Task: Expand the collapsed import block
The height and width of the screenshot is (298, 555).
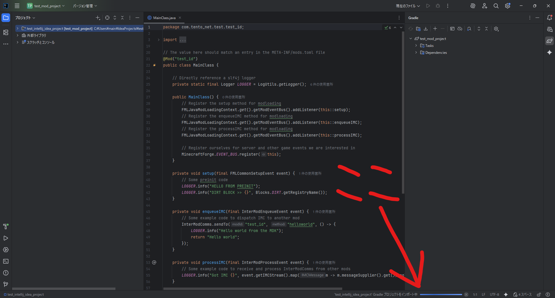Action: [x=158, y=40]
